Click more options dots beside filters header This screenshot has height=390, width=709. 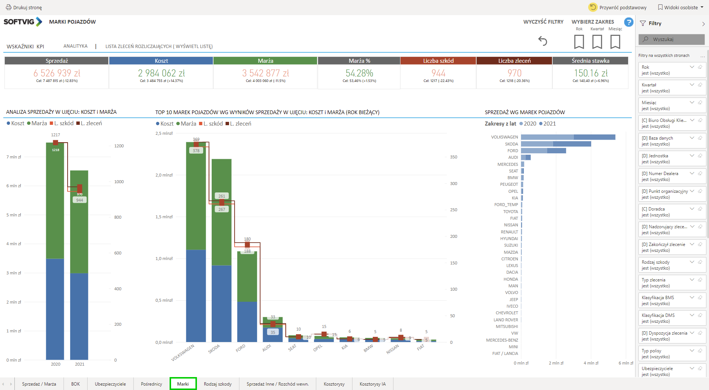pyautogui.click(x=702, y=56)
